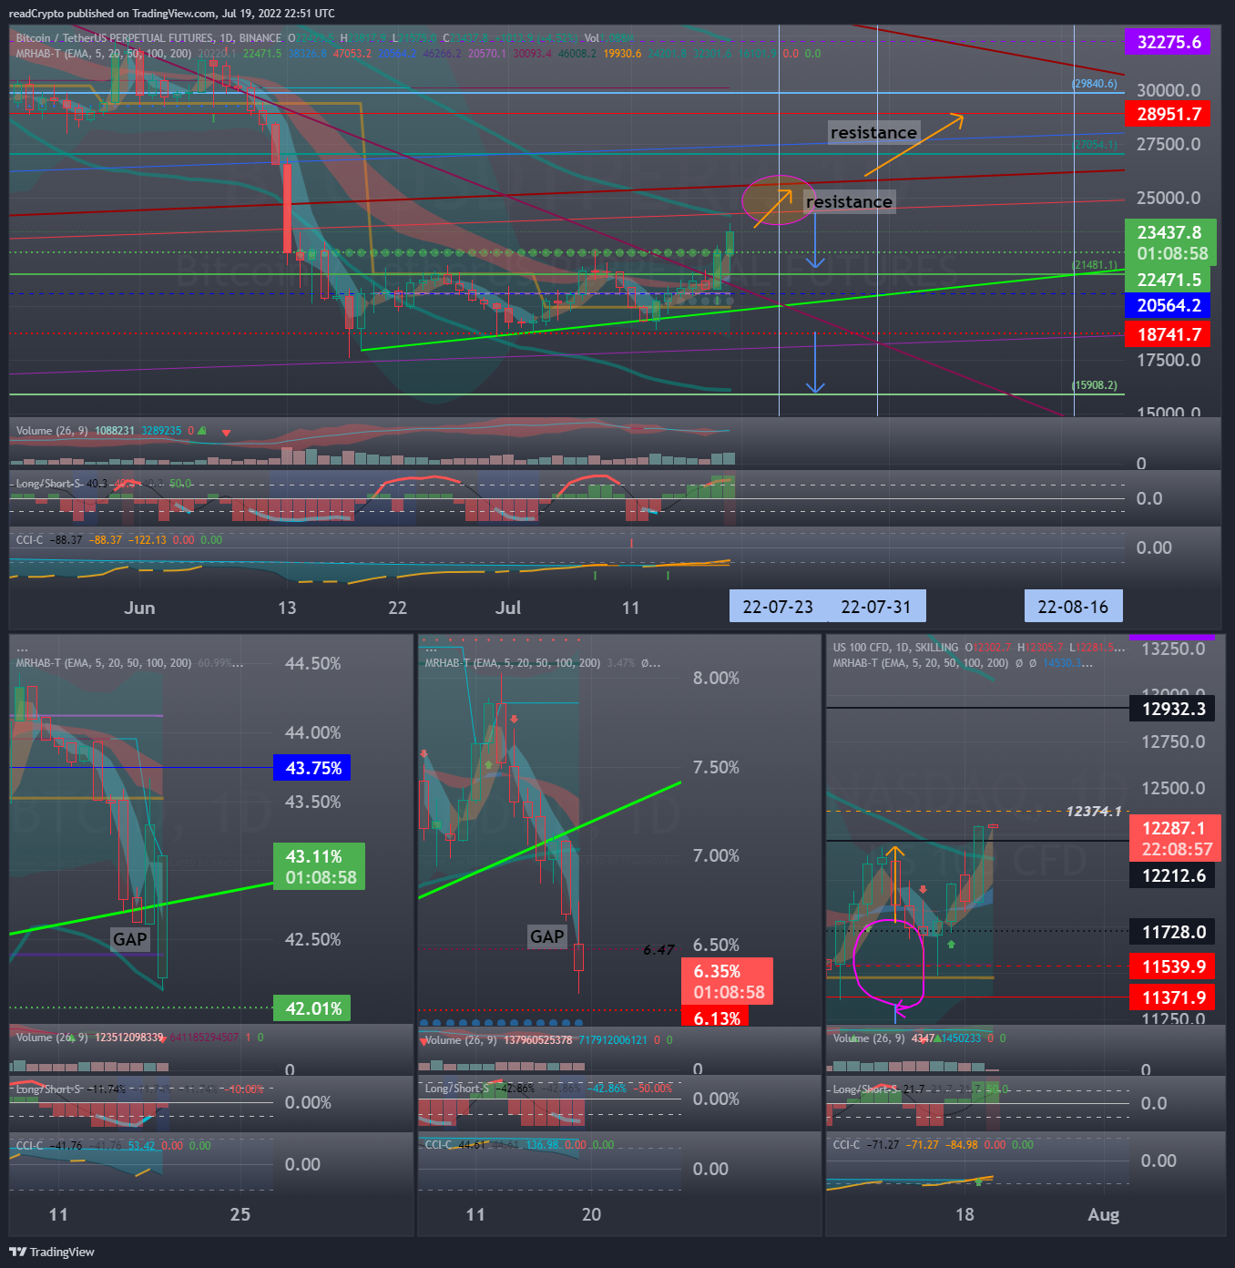Select the pink ellipse on the US 100 chart
The image size is (1235, 1268).
(889, 964)
